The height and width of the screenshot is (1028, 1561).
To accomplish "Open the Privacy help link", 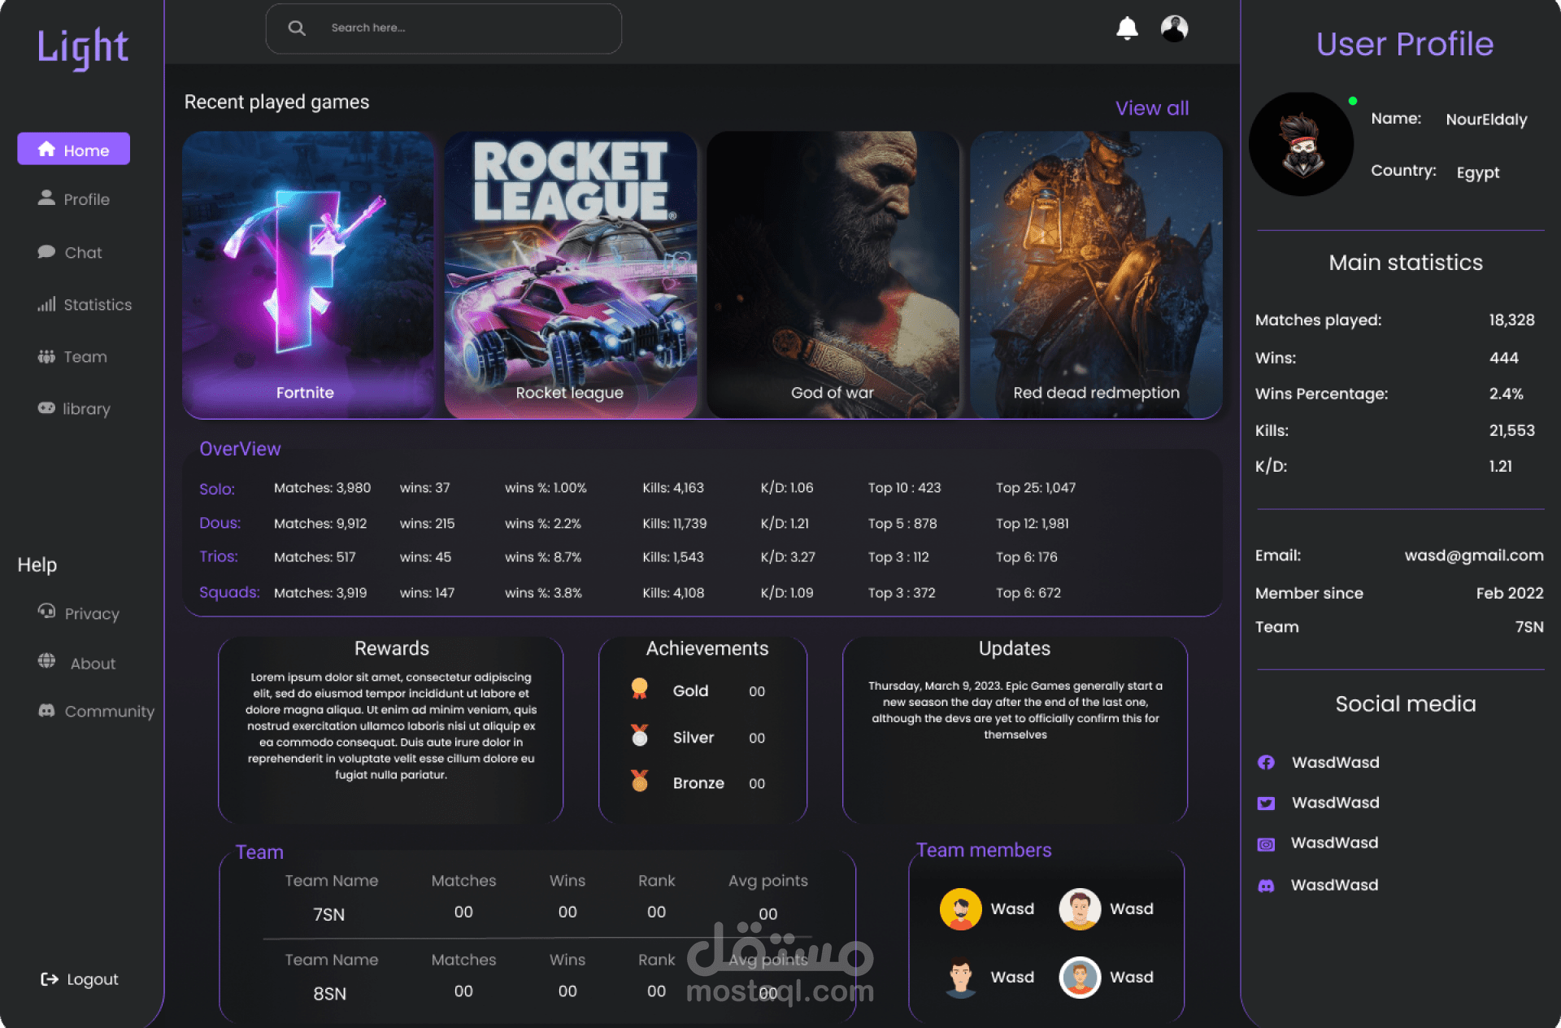I will pyautogui.click(x=79, y=613).
